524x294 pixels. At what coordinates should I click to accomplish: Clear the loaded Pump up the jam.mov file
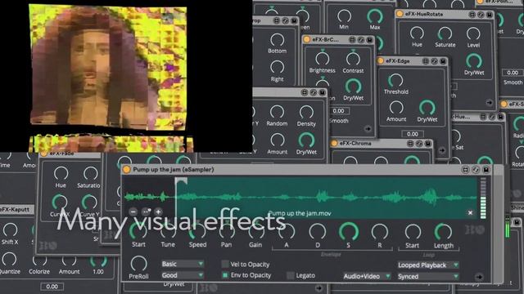[x=470, y=212]
